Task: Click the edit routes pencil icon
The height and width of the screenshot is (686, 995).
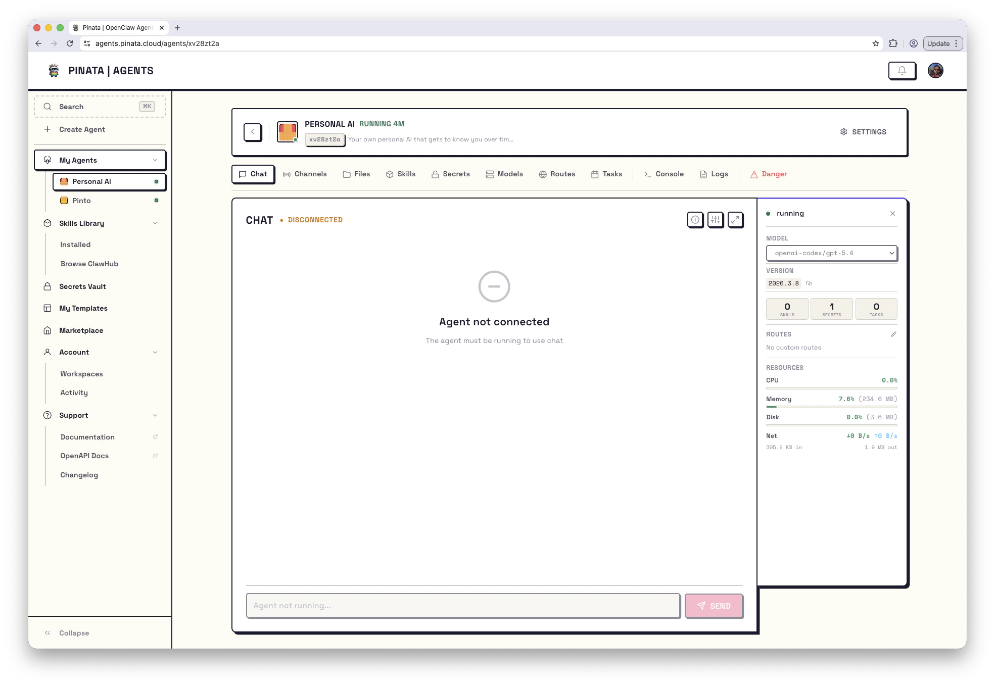Action: (x=893, y=334)
